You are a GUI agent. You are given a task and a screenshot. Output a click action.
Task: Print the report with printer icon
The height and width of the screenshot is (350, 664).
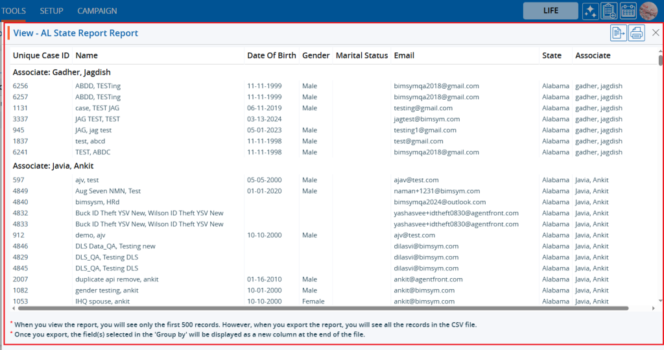click(x=636, y=33)
